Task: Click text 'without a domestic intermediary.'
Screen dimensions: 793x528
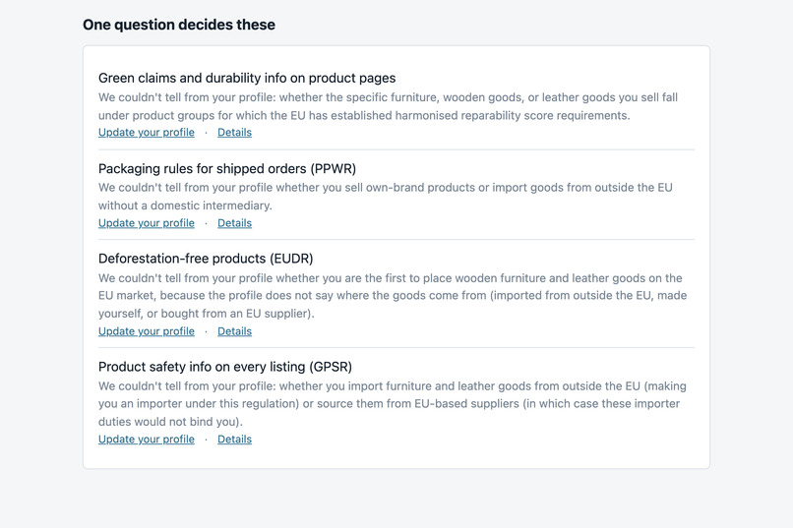Action: pos(185,205)
